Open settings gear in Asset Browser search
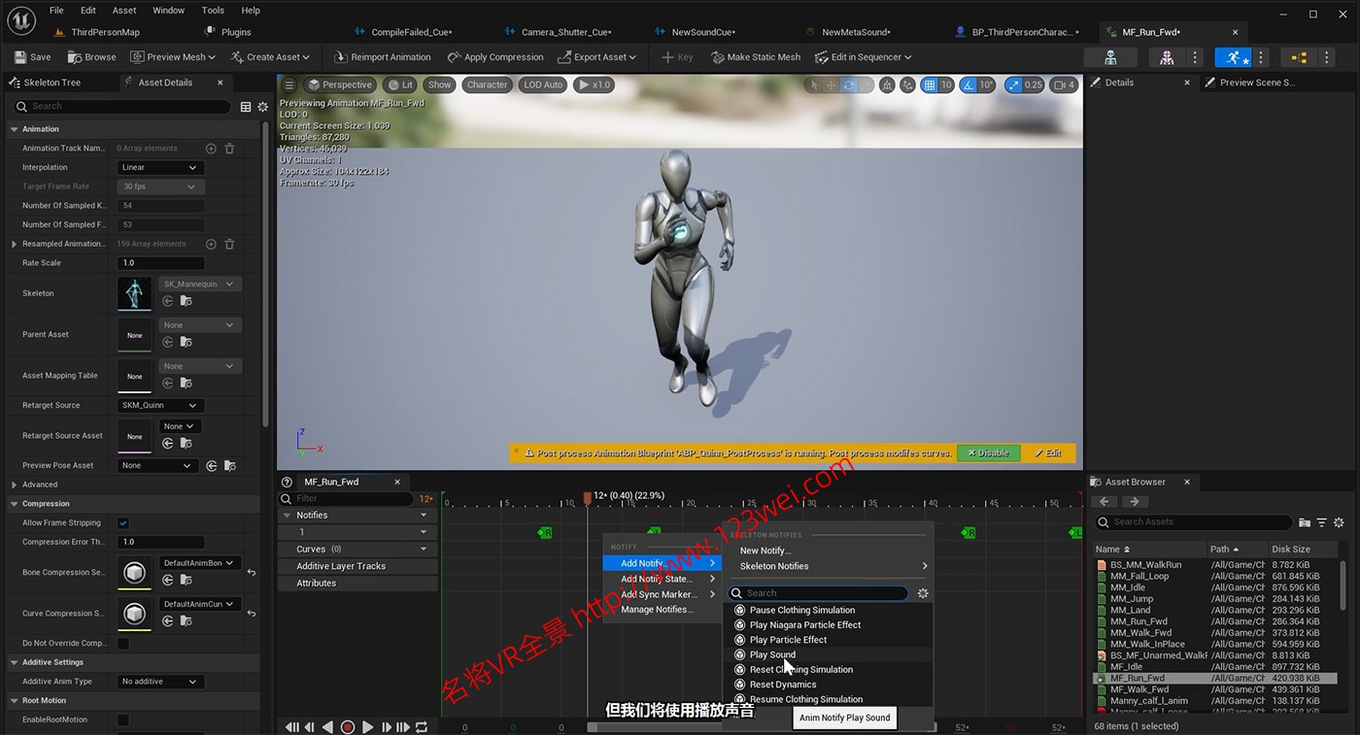 coord(1339,522)
